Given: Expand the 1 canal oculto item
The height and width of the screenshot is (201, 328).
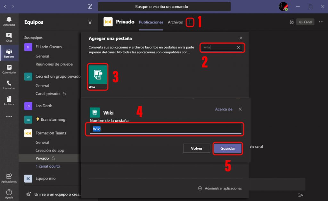Looking at the screenshot, I should (x=48, y=166).
